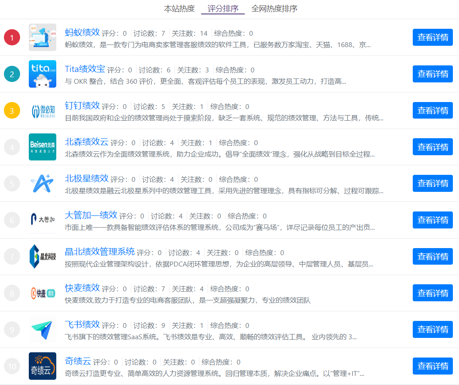Open the Tita绩效宝 title link
The width and height of the screenshot is (459, 385).
[x=85, y=69]
